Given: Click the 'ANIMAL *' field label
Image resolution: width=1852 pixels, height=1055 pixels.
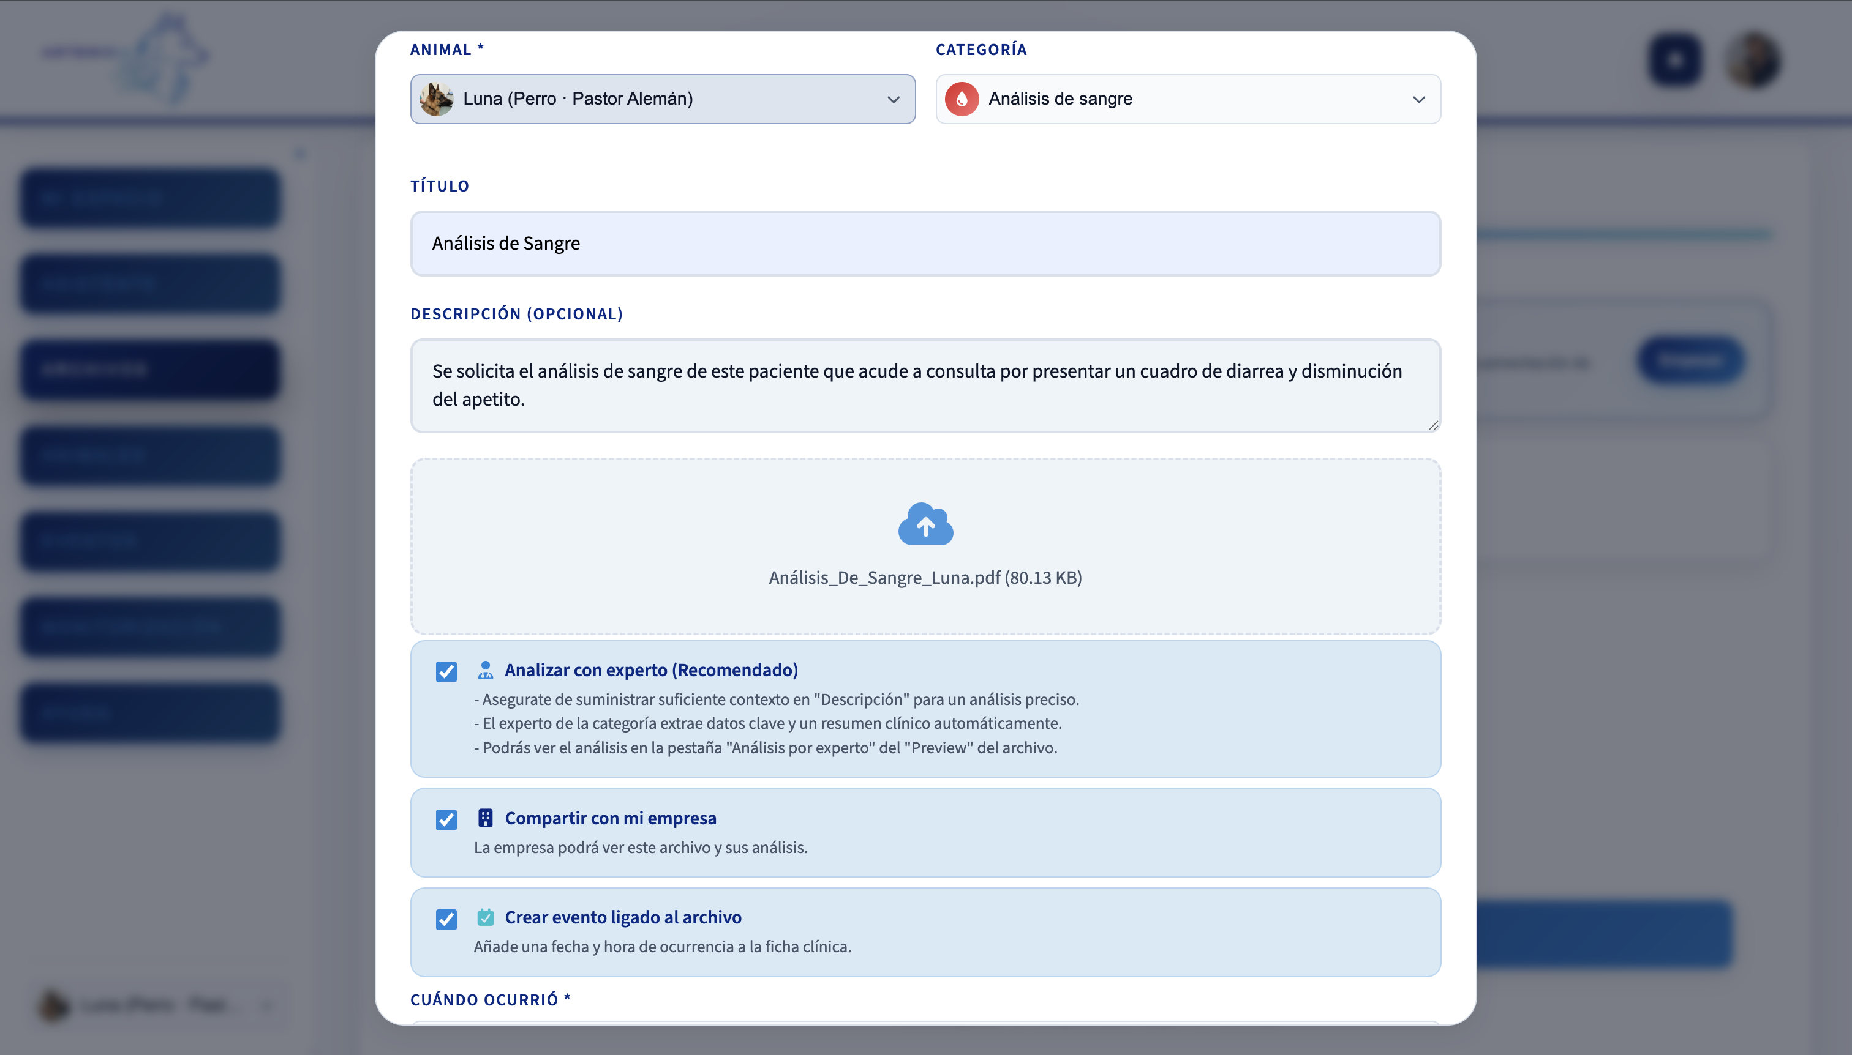Looking at the screenshot, I should 446,50.
